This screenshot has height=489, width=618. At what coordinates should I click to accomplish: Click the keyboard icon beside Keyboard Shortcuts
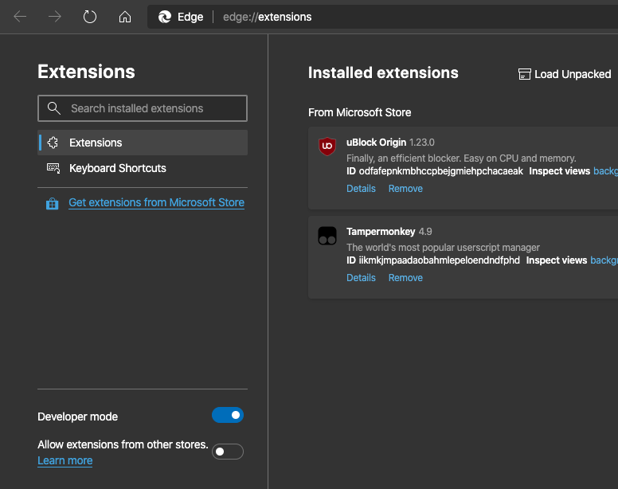pyautogui.click(x=53, y=168)
